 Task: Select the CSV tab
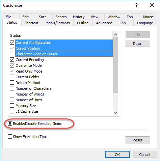click(123, 23)
